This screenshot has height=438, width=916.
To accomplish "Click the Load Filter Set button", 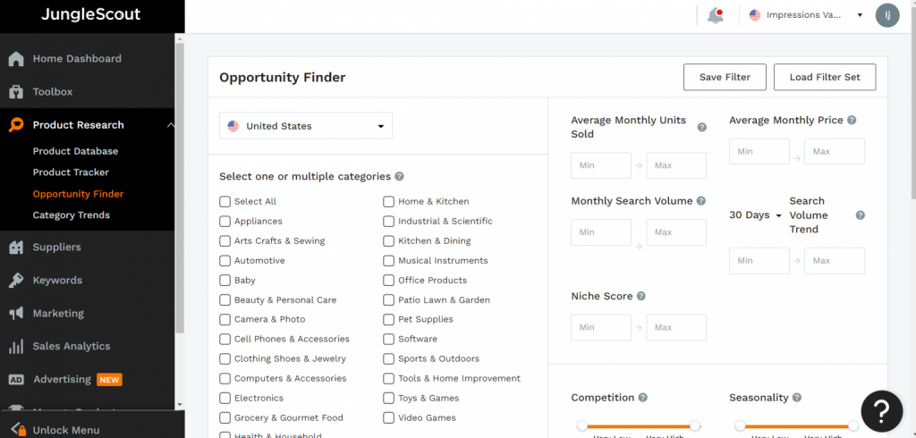I will [x=825, y=78].
